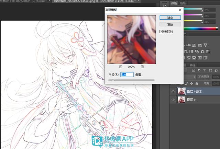The height and width of the screenshot is (149, 220).
Task: Click the 不透明度 opacity field
Action: point(216,77)
